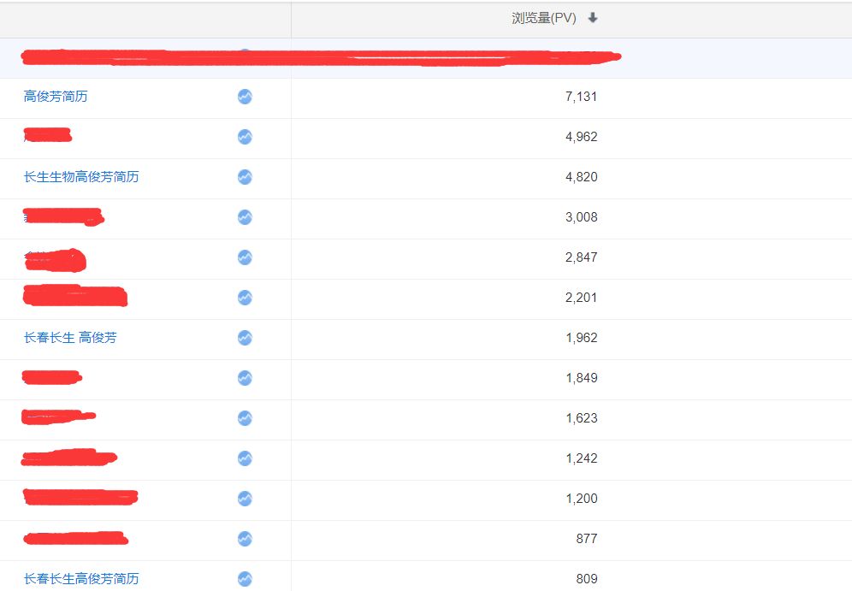This screenshot has height=591, width=852.
Task: Open trend chart for the 2,847 PV keyword
Action: coord(245,257)
